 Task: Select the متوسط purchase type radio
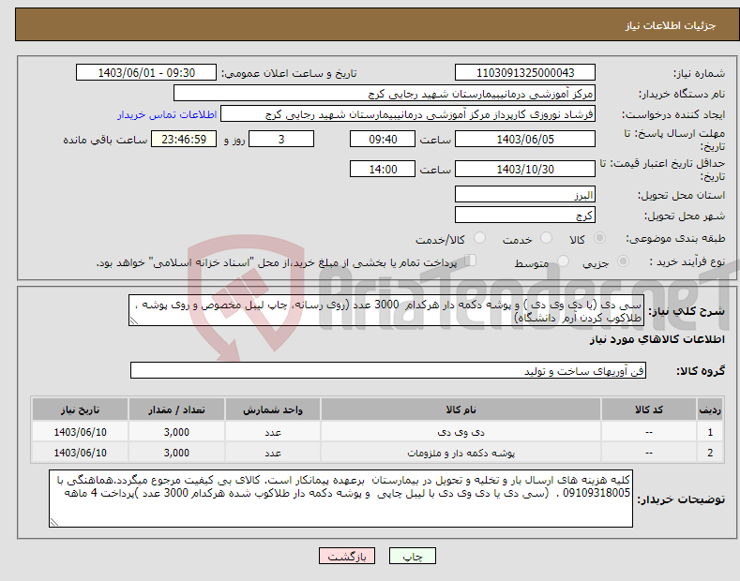tap(563, 261)
